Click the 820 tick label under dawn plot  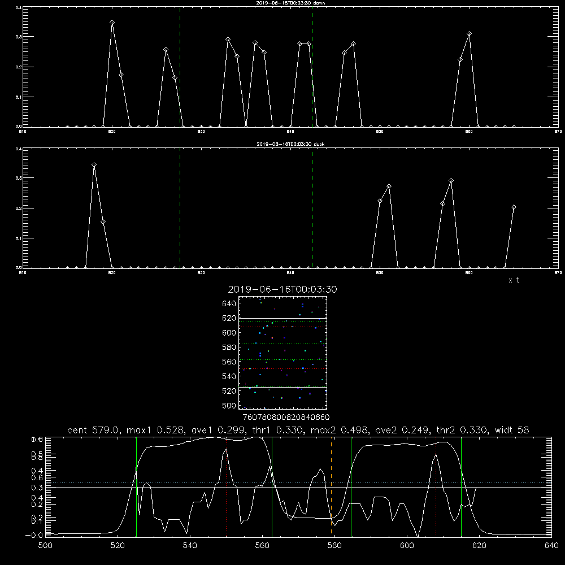(112, 132)
